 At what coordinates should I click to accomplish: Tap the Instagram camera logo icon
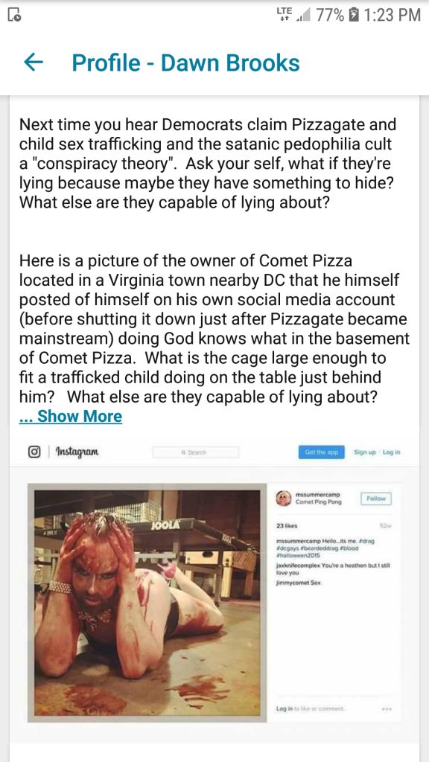[34, 452]
